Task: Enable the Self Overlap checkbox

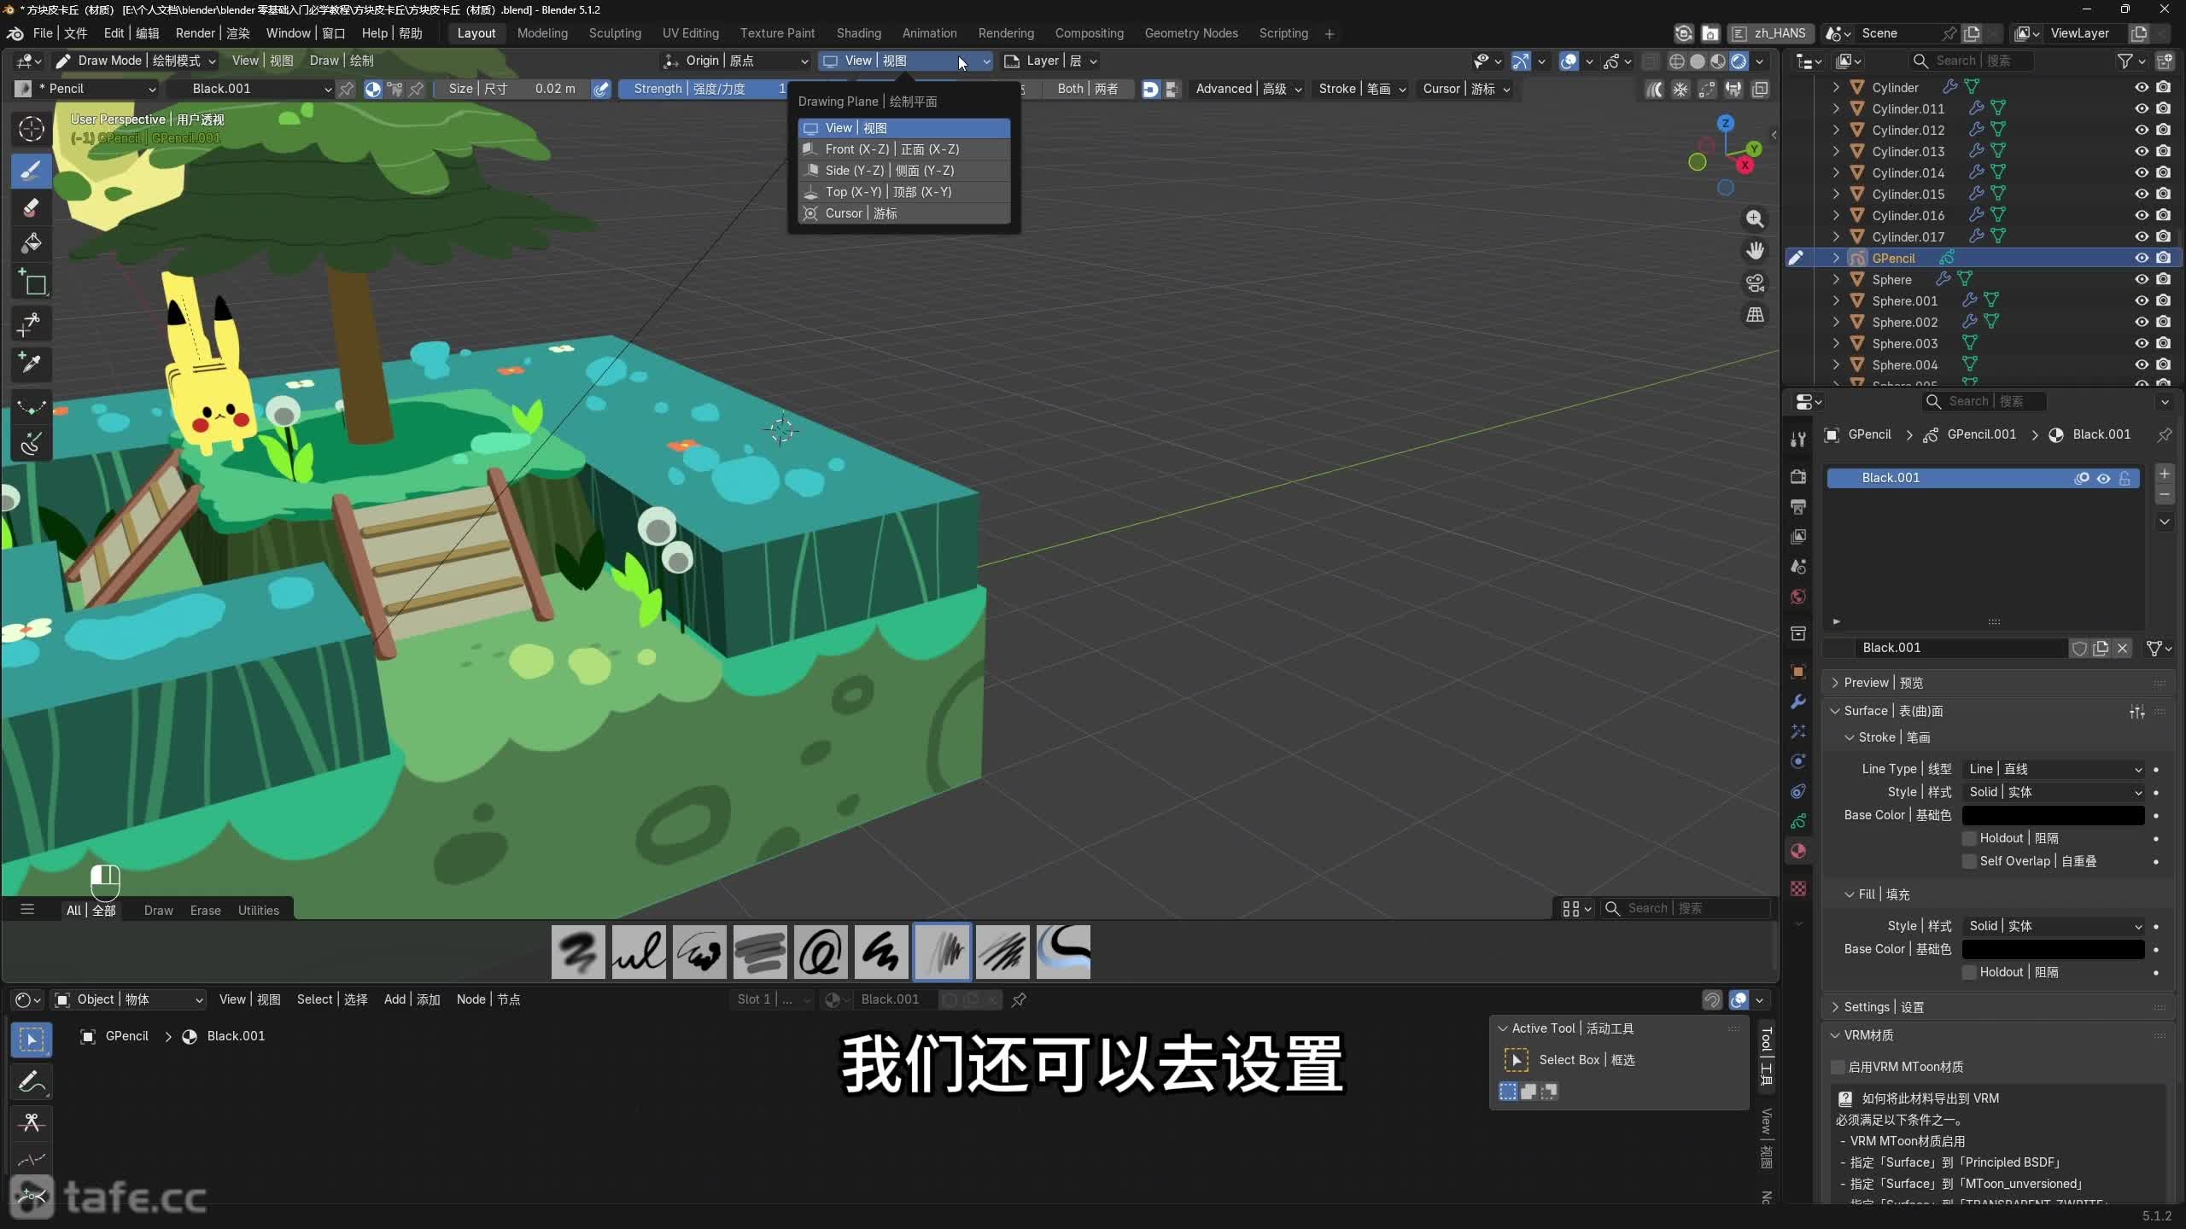Action: pyautogui.click(x=1970, y=861)
